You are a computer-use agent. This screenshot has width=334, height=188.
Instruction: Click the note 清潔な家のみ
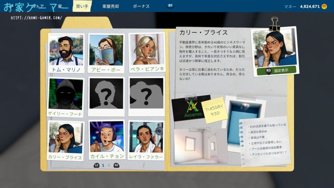258,132
